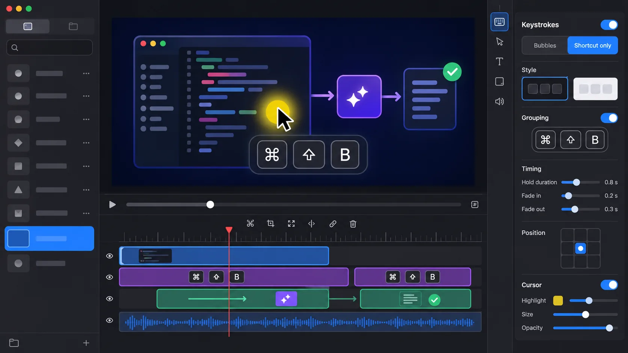Select the highlighted blue sidebar item
This screenshot has height=353, width=628.
coord(49,239)
